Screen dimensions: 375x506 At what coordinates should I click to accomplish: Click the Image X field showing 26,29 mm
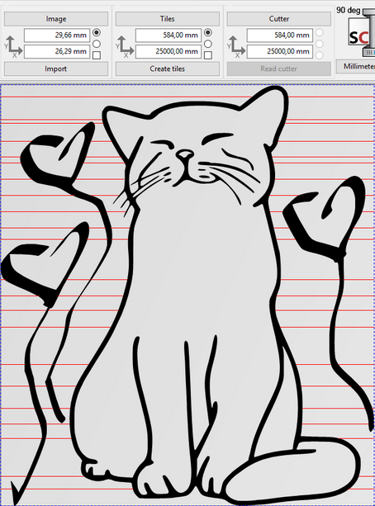click(x=57, y=52)
